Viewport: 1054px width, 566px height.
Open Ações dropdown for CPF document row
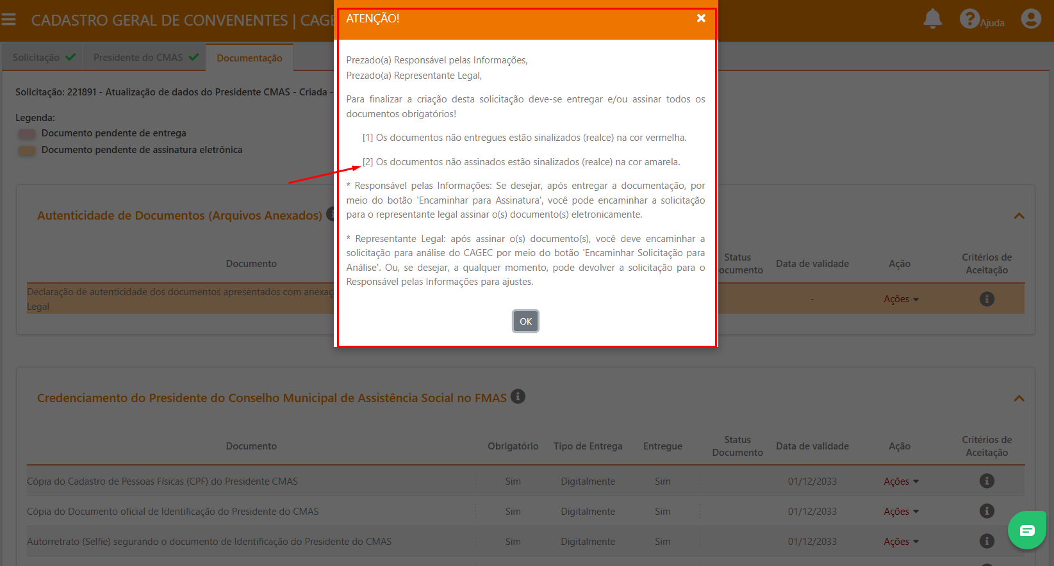tap(901, 481)
